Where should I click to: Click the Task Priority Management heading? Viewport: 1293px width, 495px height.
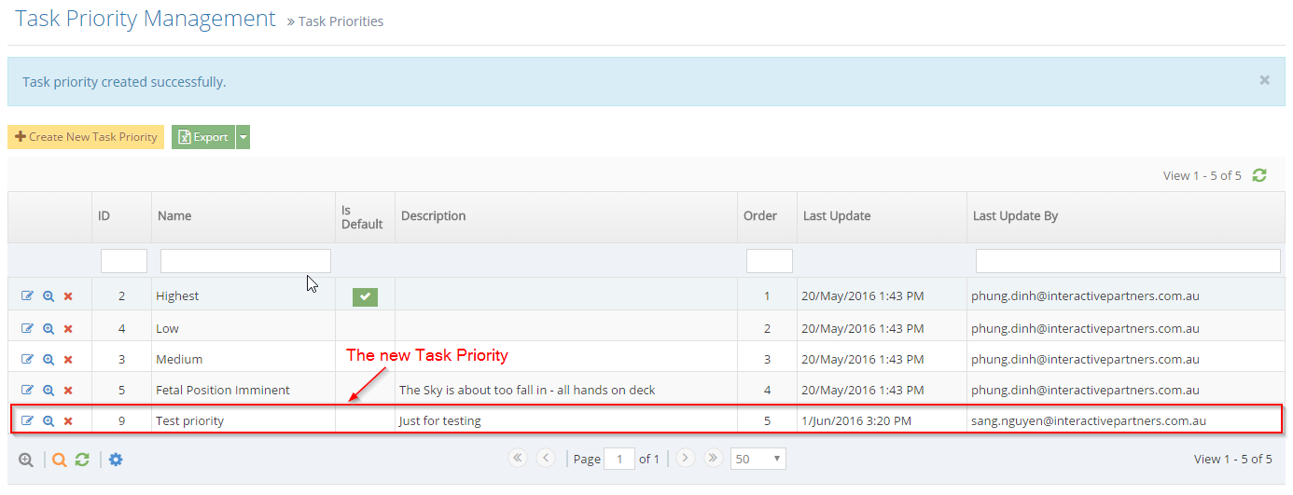[x=146, y=19]
